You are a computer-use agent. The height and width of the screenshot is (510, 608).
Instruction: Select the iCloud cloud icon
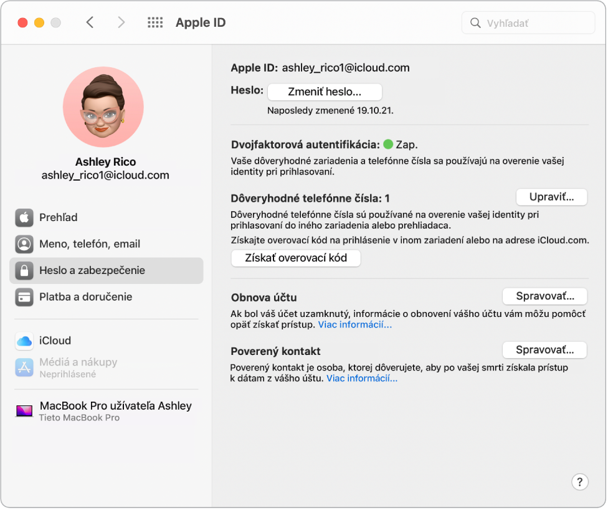click(x=24, y=341)
